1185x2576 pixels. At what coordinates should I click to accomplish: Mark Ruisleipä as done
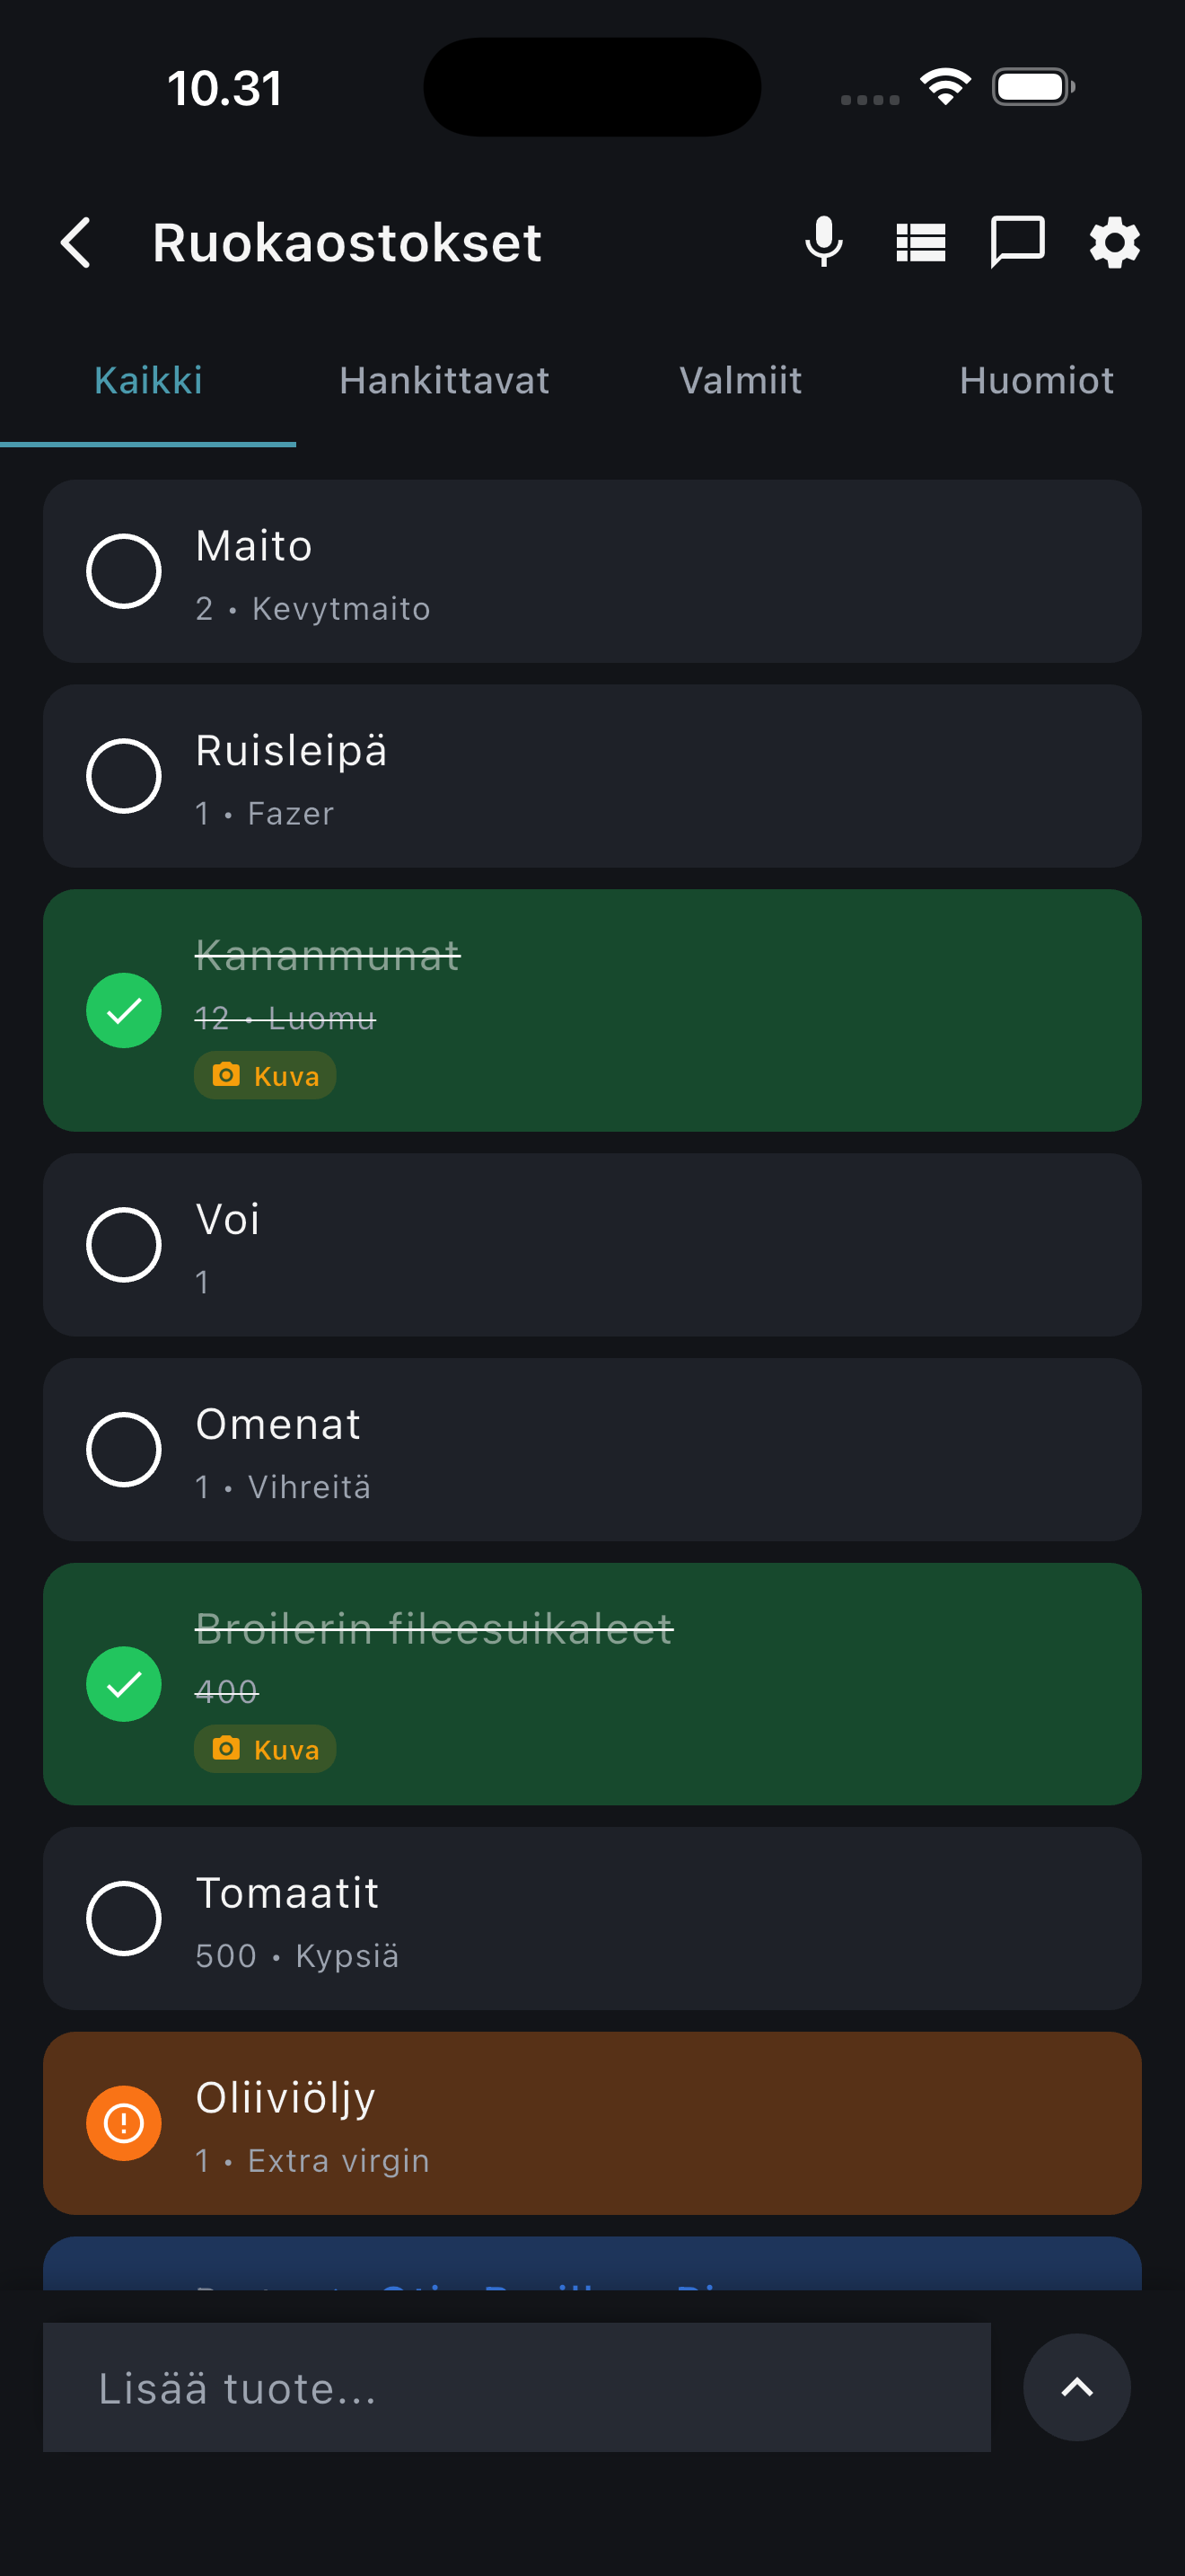coord(123,776)
